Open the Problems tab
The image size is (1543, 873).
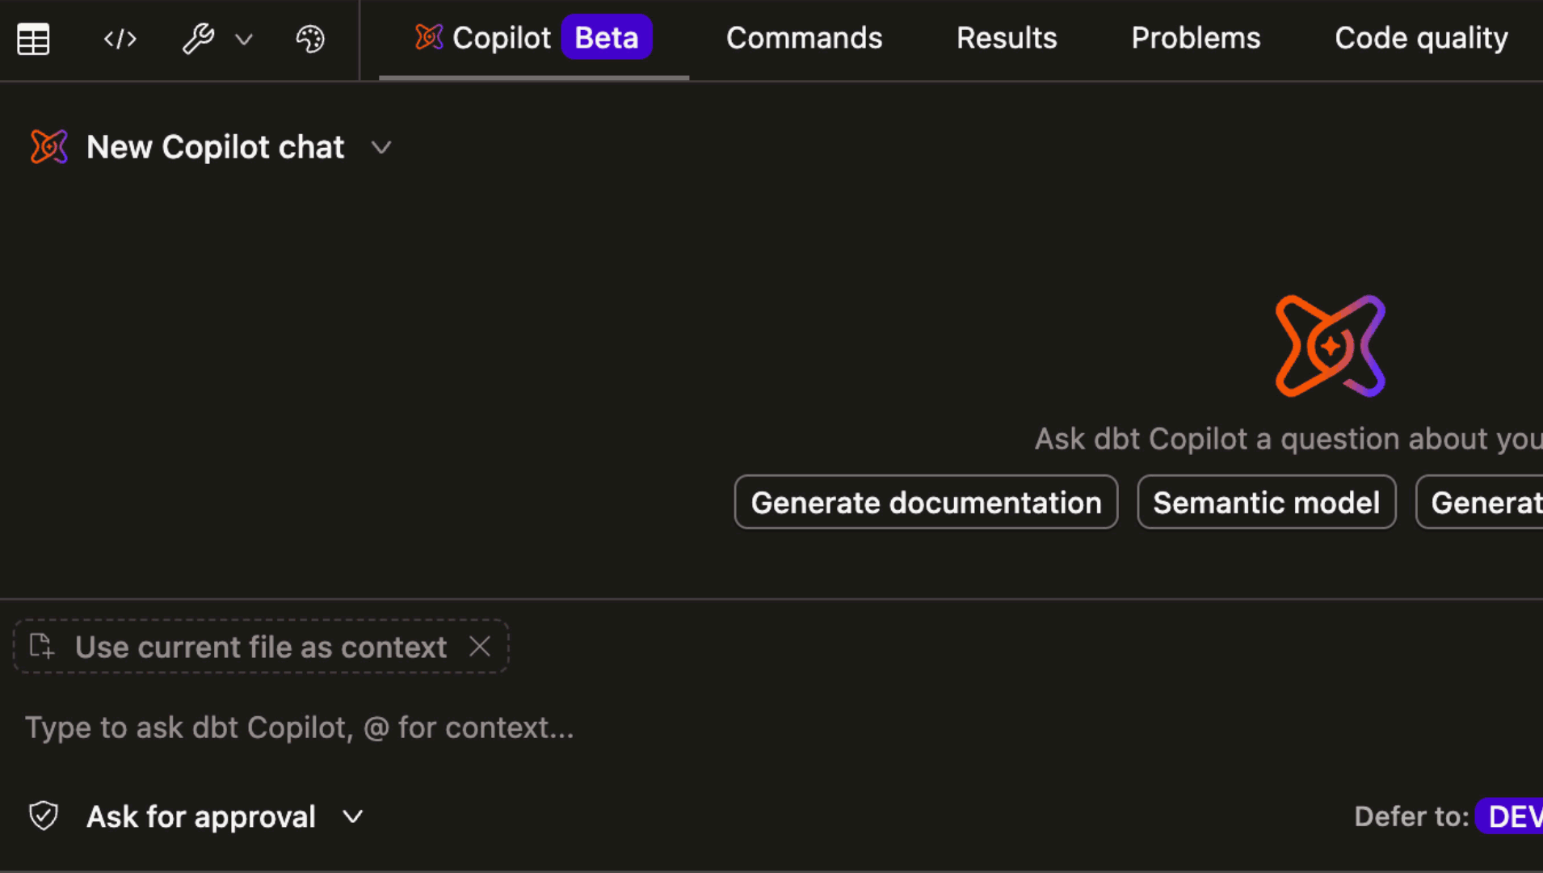1196,38
